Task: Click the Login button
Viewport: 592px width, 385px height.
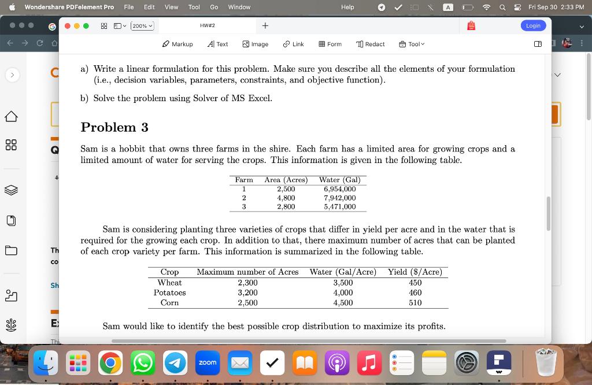Action: tap(532, 25)
